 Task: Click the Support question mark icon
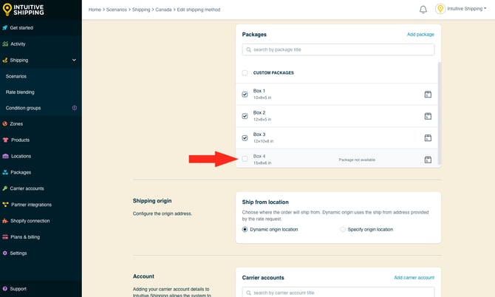click(x=4, y=289)
